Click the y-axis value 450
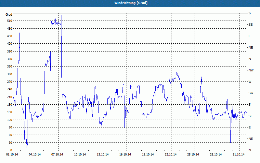The image size is (260, 163). [x=10, y=36]
